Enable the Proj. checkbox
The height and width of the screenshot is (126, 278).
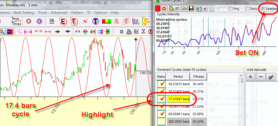230,9
